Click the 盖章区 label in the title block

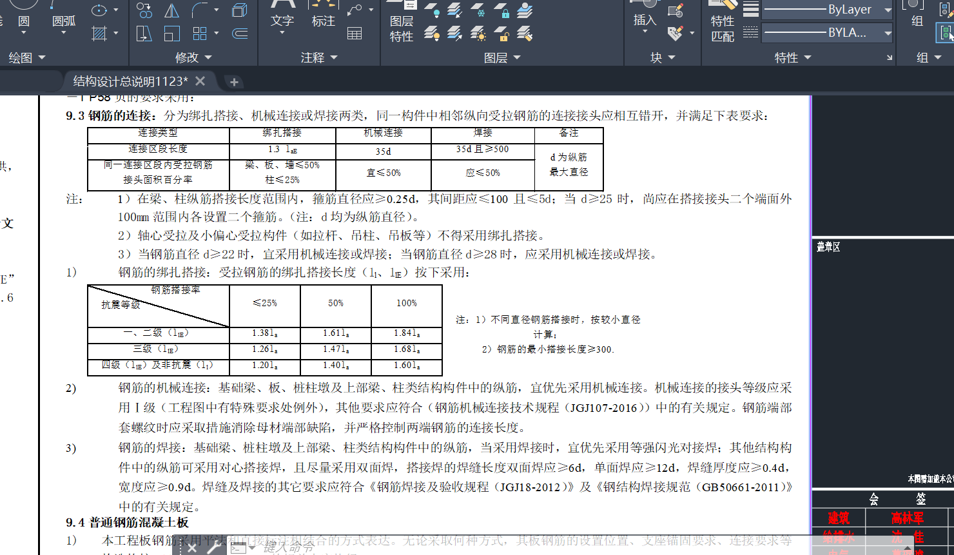[x=828, y=247]
